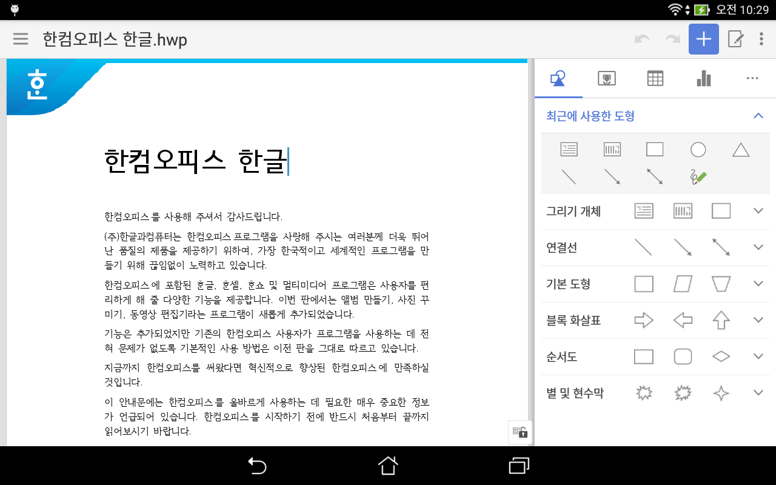776x485 pixels.
Task: Select rectangle in 기본 도형 row
Action: point(644,284)
